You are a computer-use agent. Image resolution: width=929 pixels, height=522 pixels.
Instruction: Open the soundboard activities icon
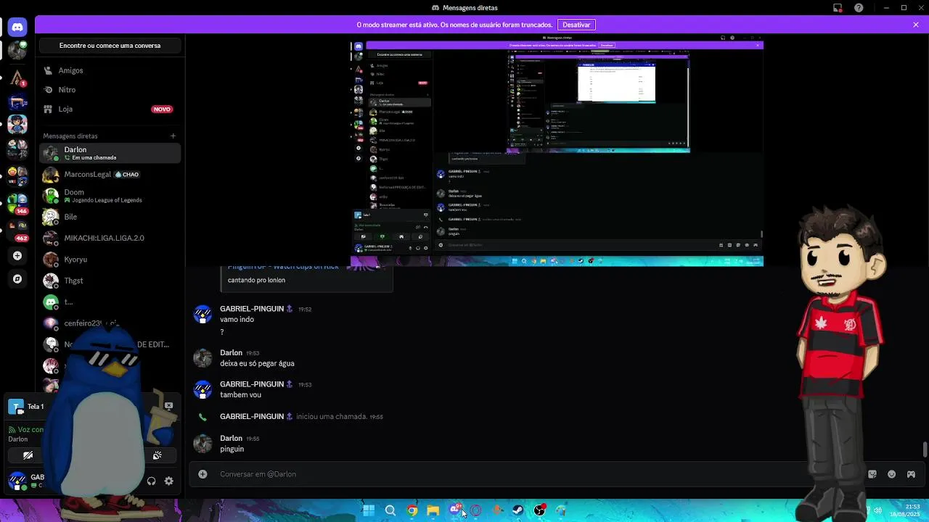point(157,455)
